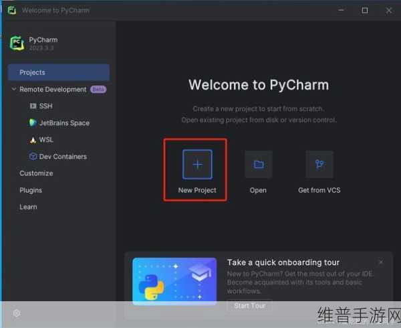Screen dimensions: 401x328
Task: Maximize the Welcome to PyCharm window
Action: click(365, 10)
